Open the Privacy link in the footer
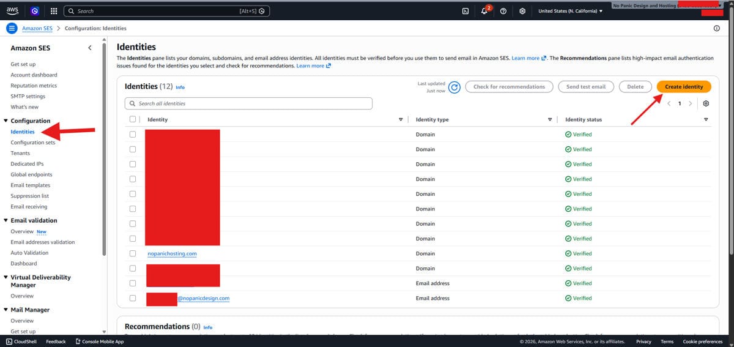Viewport: 734px width, 347px height. tap(643, 341)
